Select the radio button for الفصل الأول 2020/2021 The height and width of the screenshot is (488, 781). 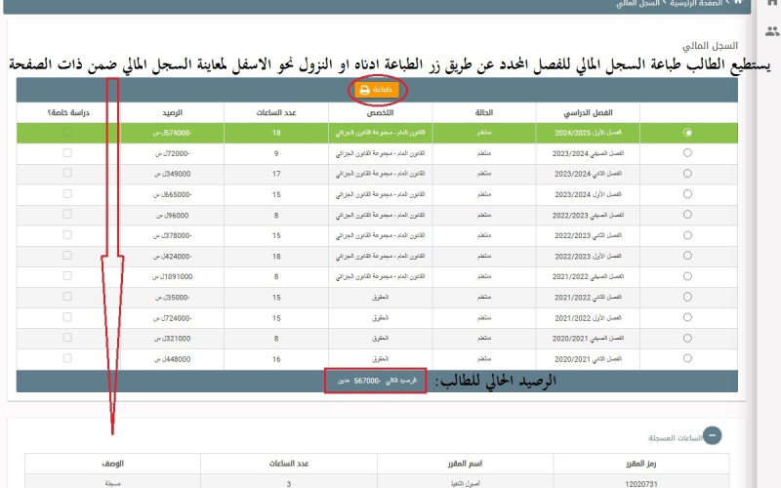coord(688,358)
